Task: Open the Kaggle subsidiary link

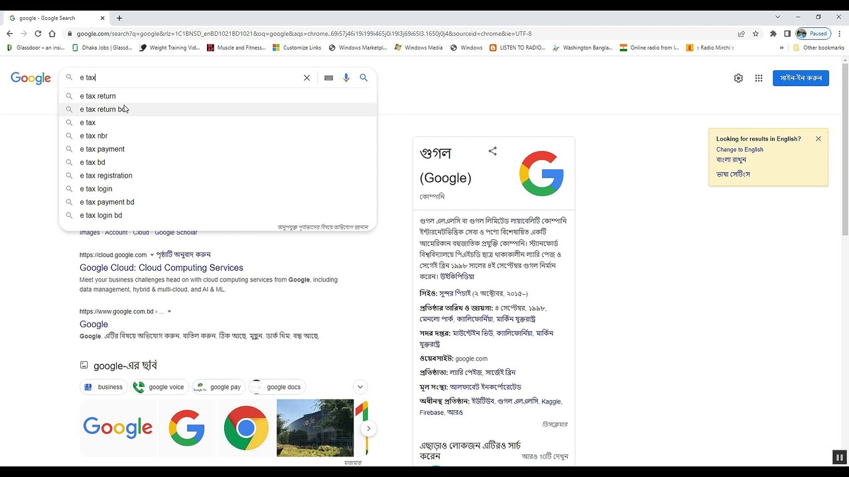Action: pos(551,401)
